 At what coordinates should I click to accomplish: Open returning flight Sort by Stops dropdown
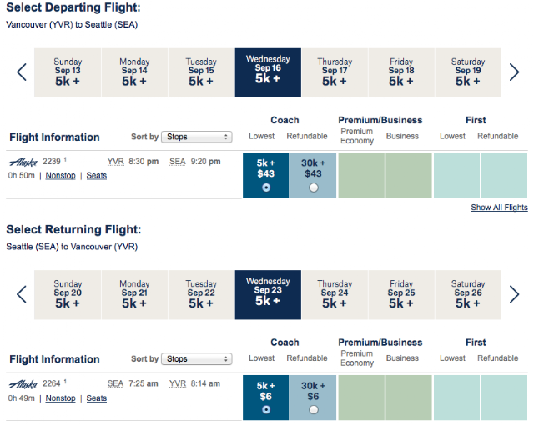pyautogui.click(x=197, y=358)
